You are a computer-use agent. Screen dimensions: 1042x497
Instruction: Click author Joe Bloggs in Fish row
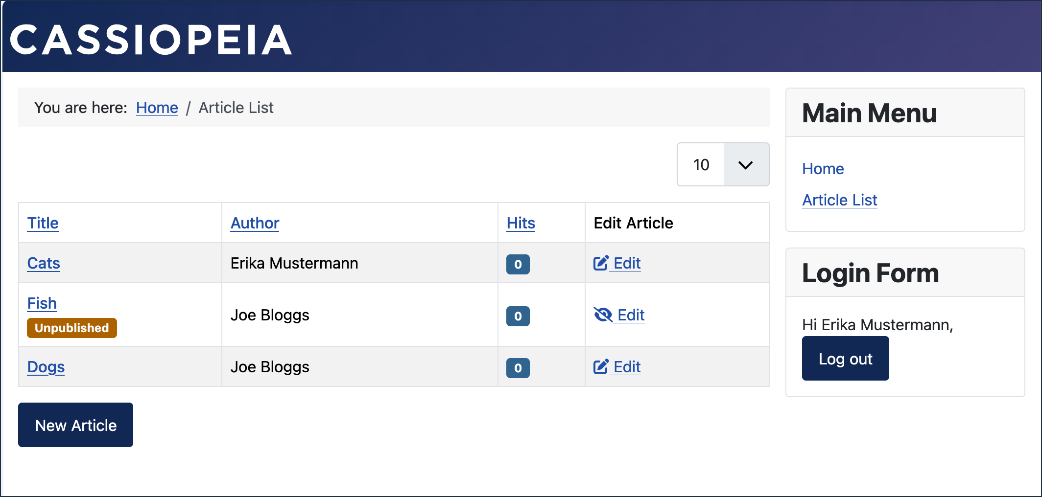[270, 315]
